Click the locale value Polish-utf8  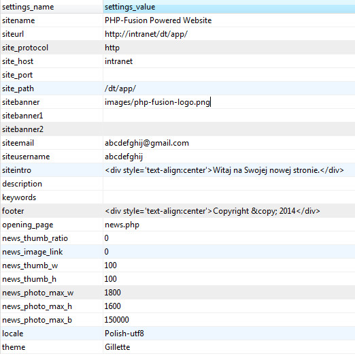pos(124,334)
